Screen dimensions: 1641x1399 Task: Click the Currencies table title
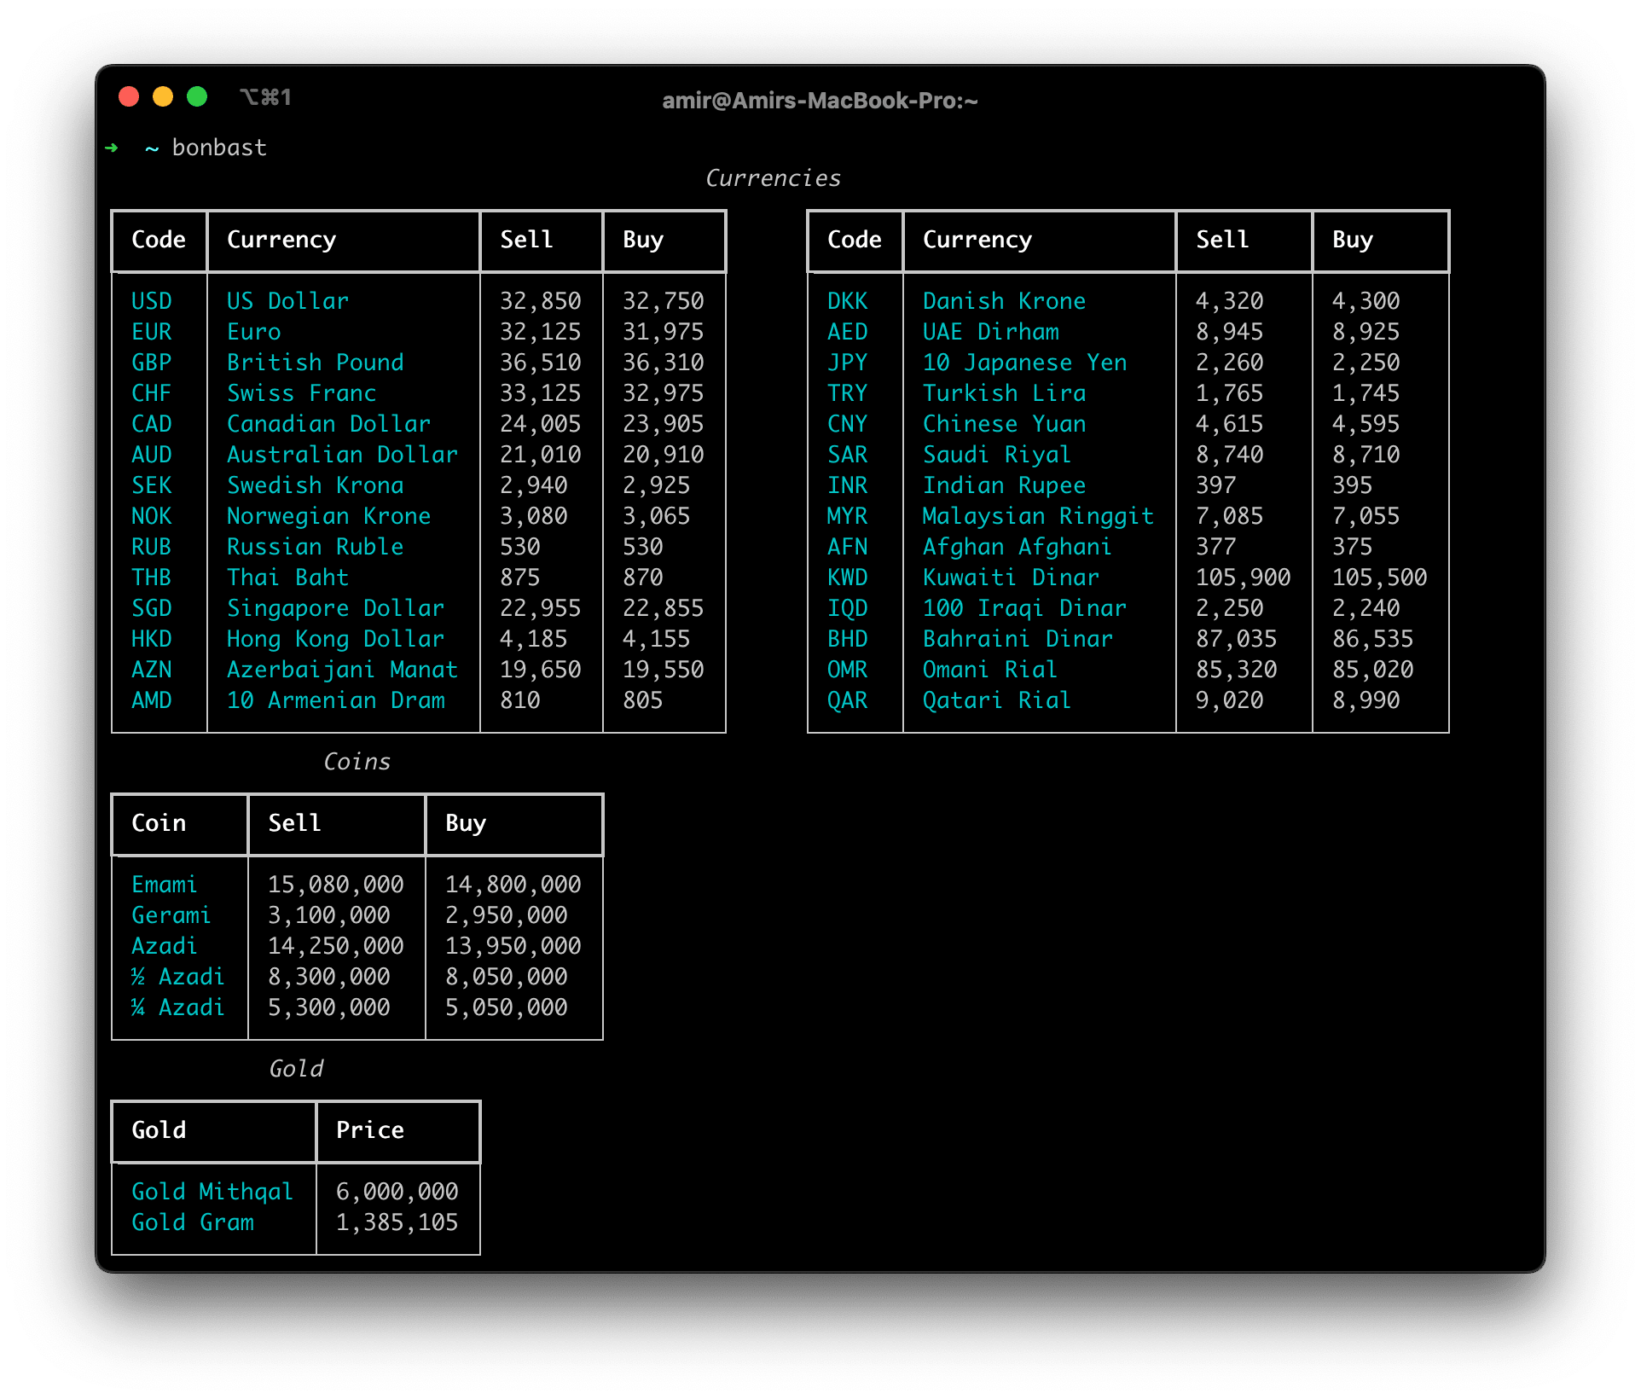774,178
